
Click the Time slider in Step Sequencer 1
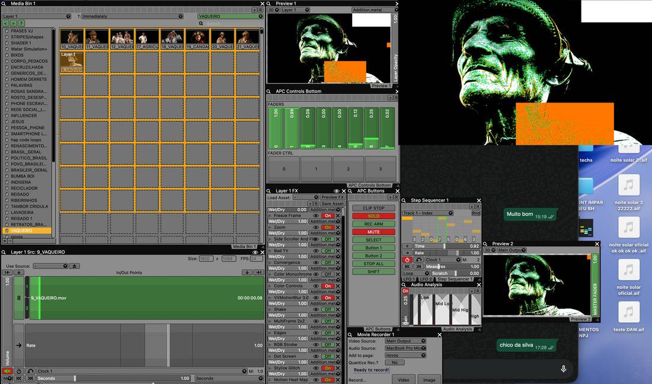coord(446,246)
